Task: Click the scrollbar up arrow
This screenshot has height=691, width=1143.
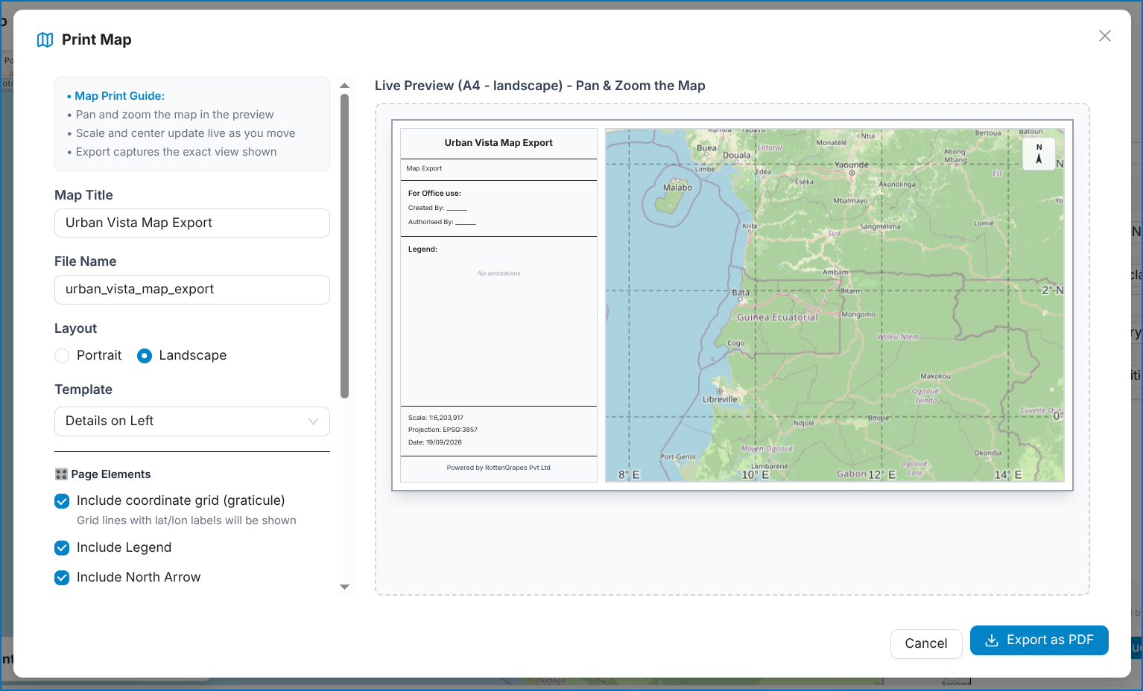Action: pos(344,85)
